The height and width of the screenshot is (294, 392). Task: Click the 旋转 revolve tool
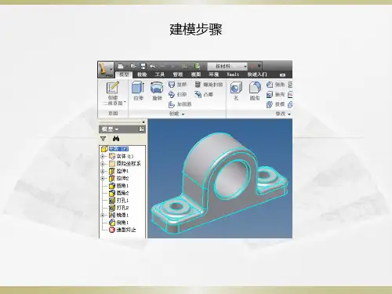click(x=157, y=91)
